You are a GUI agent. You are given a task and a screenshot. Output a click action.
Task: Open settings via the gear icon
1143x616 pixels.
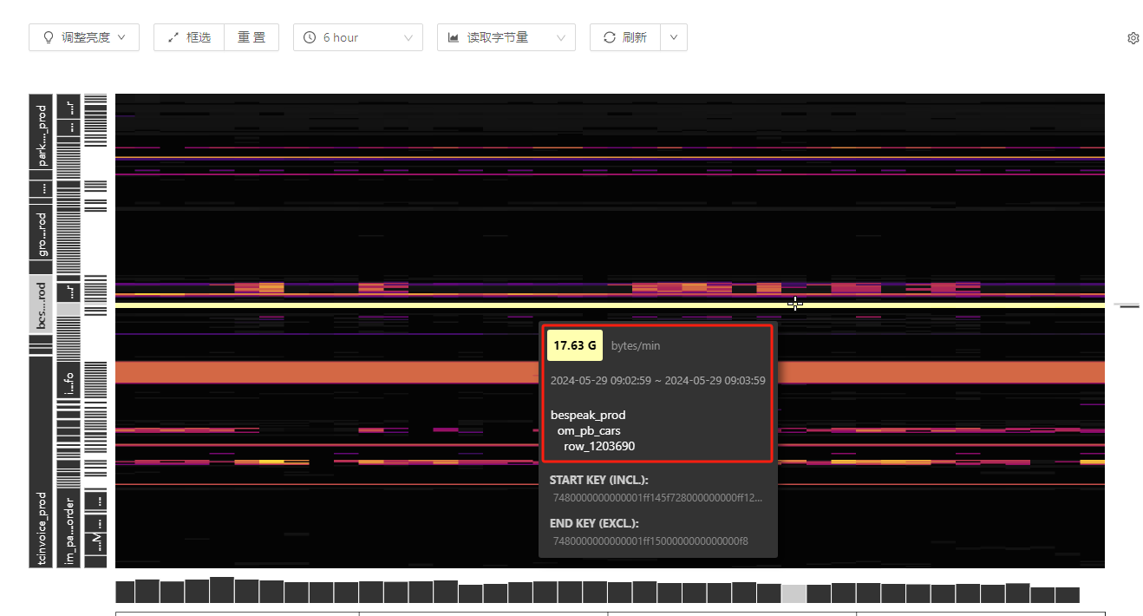(x=1133, y=38)
